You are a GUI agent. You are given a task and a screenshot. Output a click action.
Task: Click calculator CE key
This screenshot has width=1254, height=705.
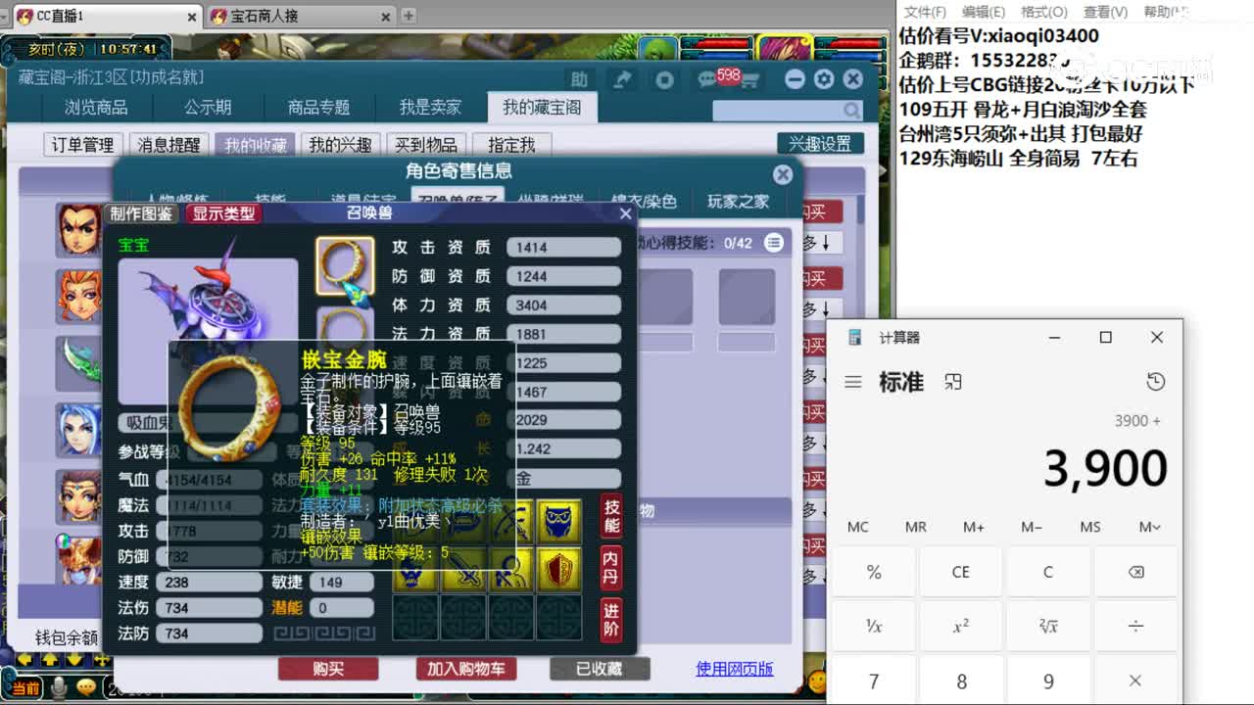[x=961, y=572]
